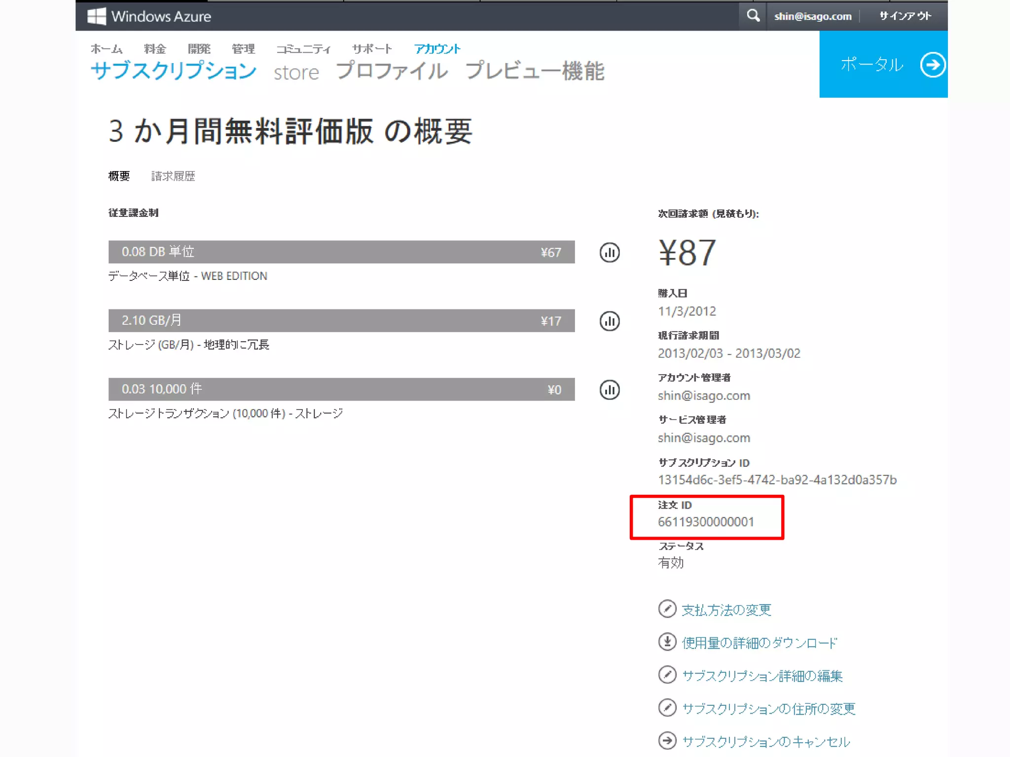Click サブスクリプションの住所の変更 link
The image size is (1010, 757).
(x=768, y=709)
